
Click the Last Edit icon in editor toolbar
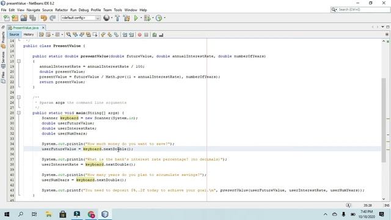(42, 35)
